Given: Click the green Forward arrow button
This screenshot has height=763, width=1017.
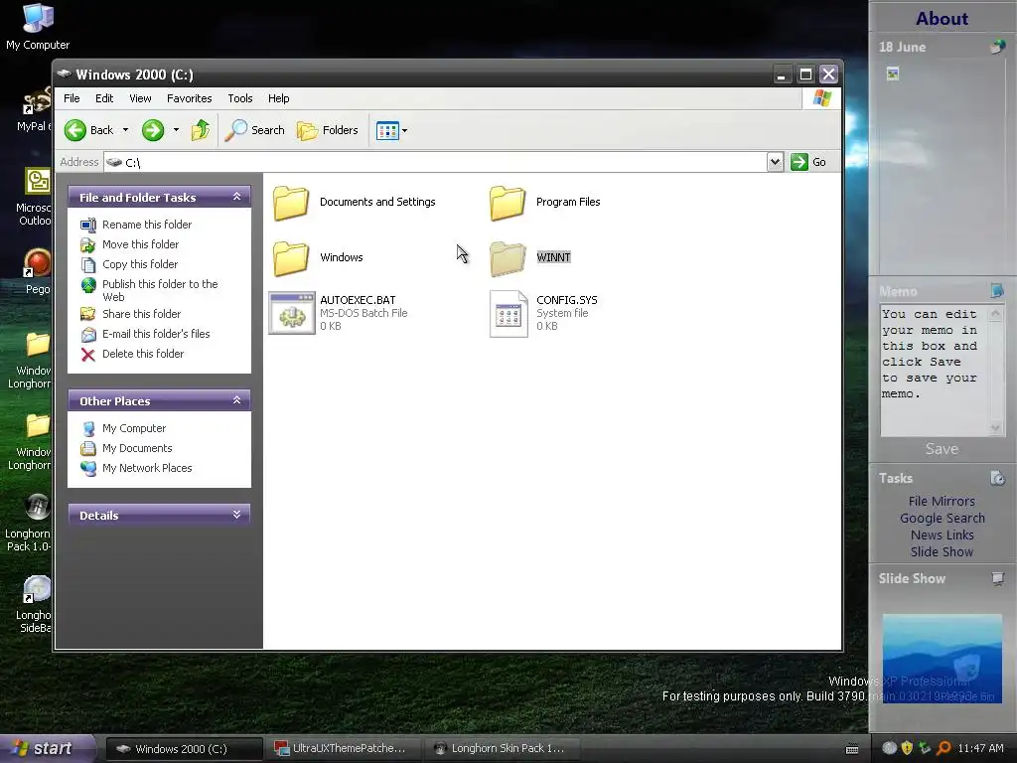Looking at the screenshot, I should [x=153, y=130].
